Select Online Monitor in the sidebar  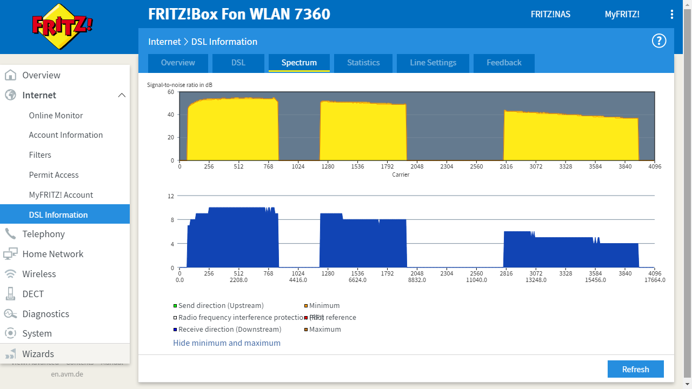point(56,115)
